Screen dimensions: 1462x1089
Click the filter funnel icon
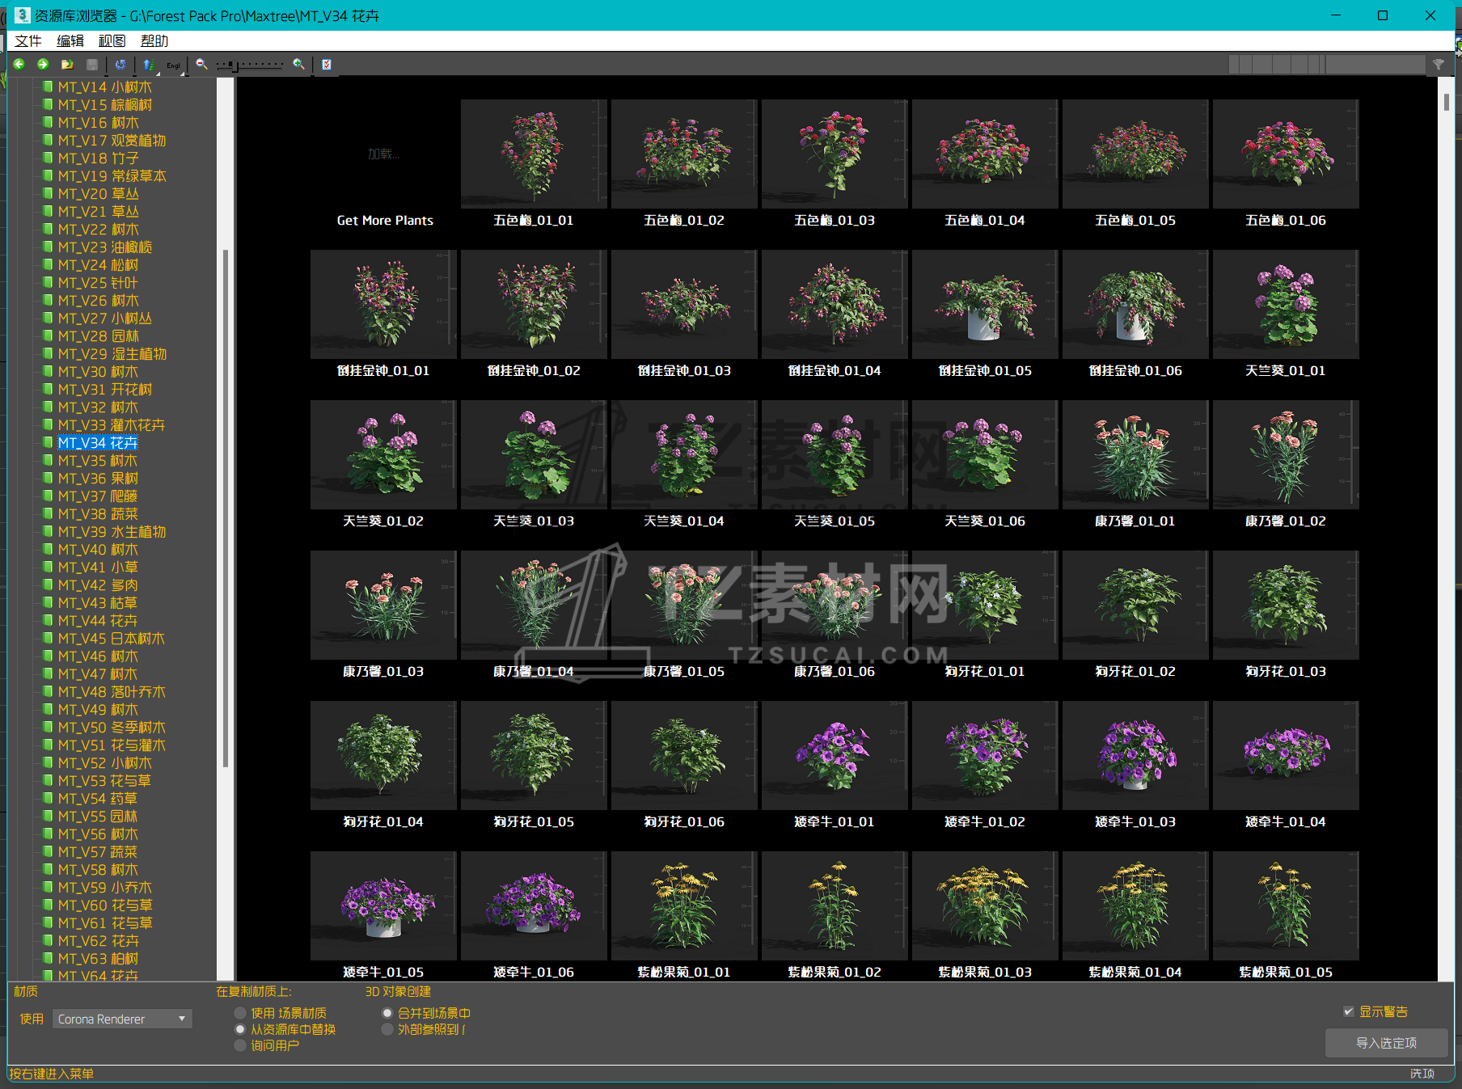[x=1439, y=65]
